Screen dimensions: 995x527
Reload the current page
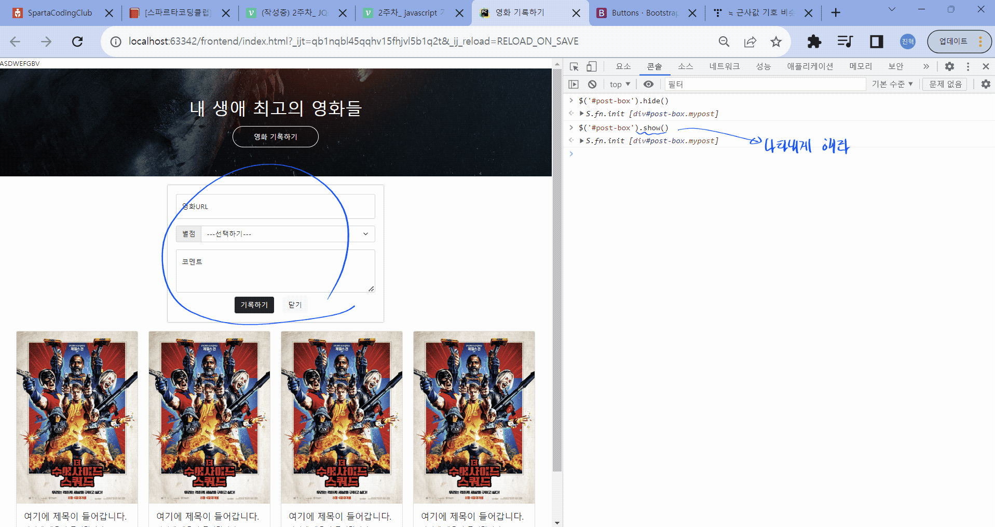[77, 41]
